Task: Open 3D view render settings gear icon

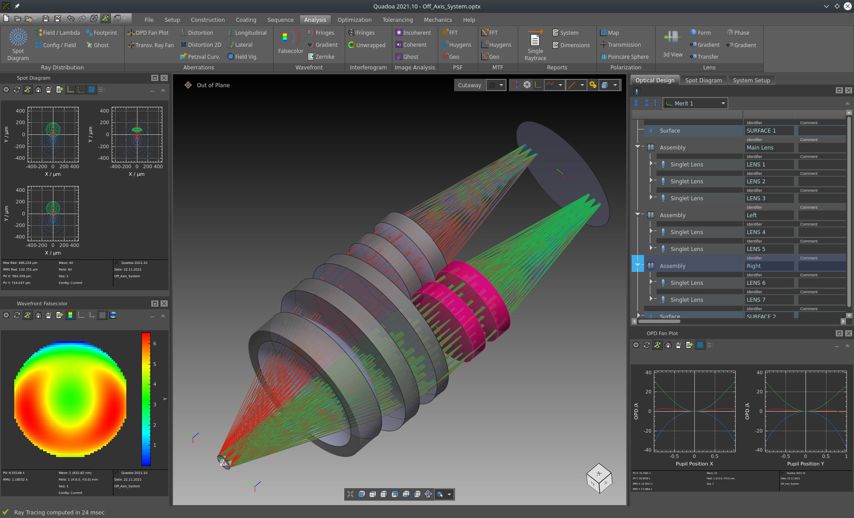Action: coord(593,85)
